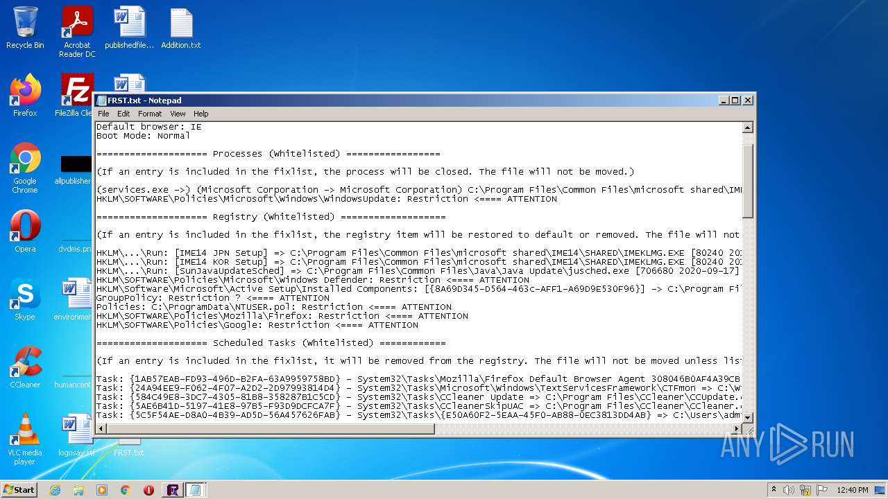This screenshot has width=888, height=499.
Task: Launch the CCleaner desktop shortcut
Action: coord(25,367)
